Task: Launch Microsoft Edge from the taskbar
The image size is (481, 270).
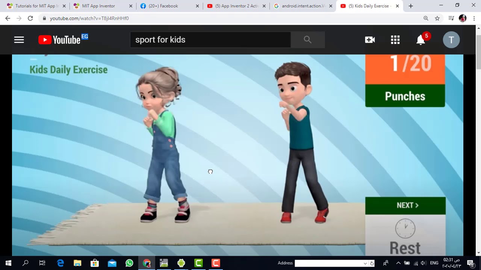Action: 60,263
